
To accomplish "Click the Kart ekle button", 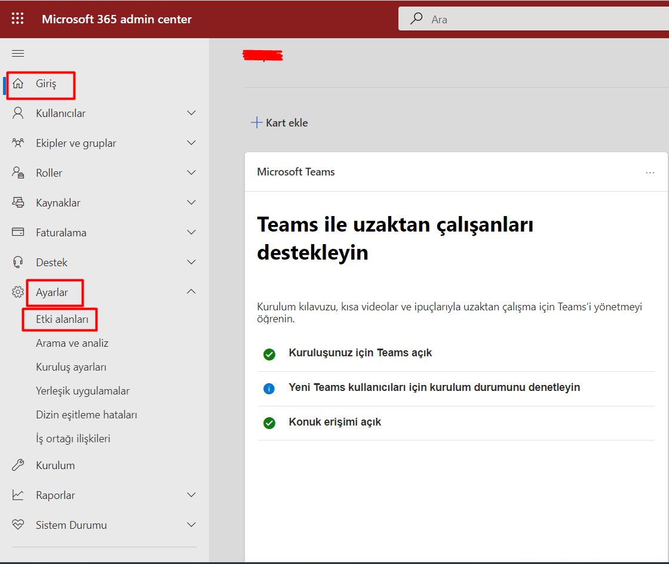I will (x=280, y=123).
